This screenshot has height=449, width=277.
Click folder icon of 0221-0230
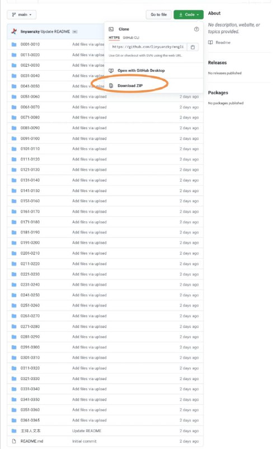[13, 274]
